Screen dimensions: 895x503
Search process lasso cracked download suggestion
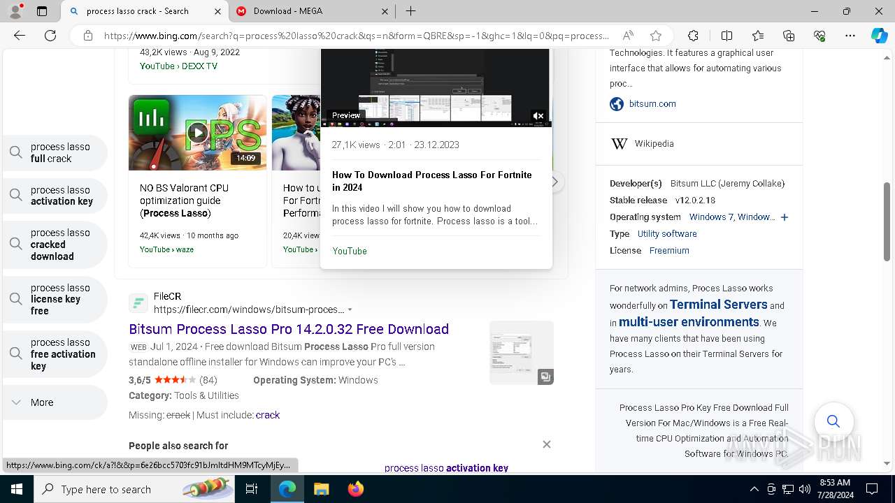coord(55,245)
